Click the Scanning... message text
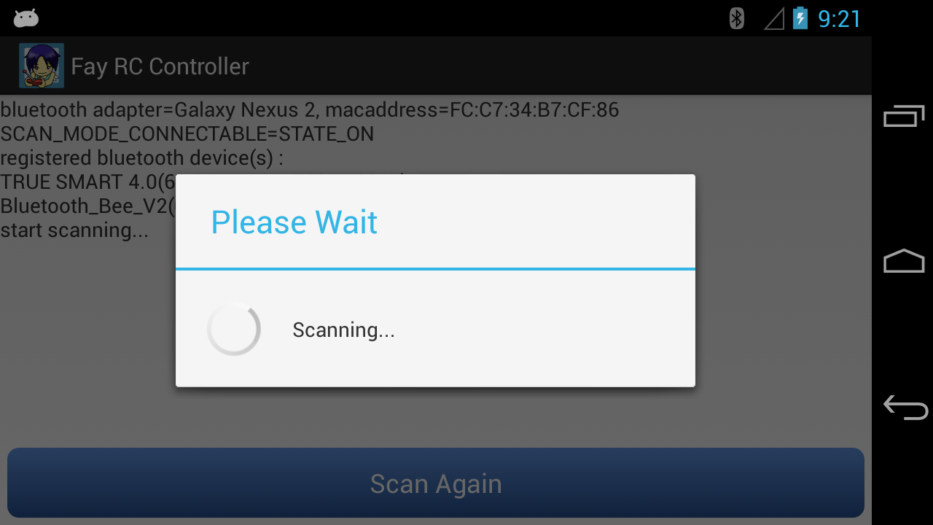 [343, 330]
